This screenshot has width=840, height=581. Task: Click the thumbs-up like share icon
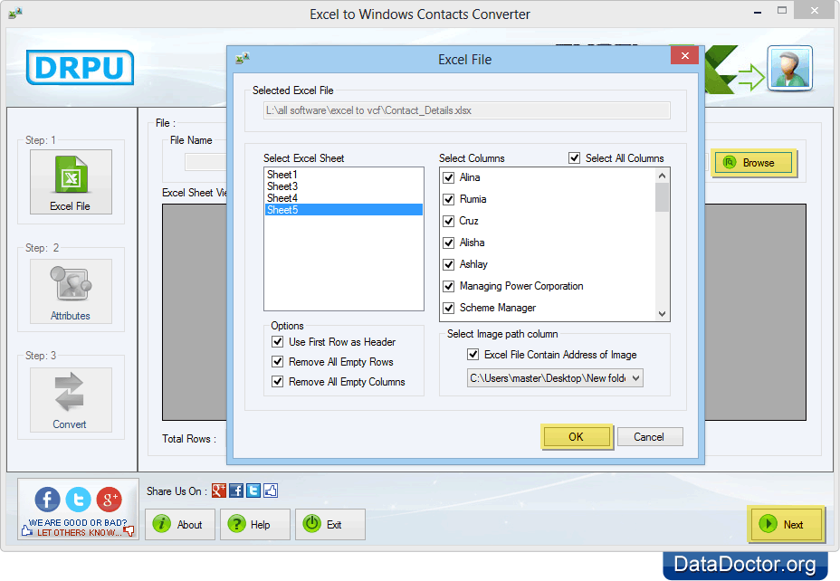[x=271, y=491]
